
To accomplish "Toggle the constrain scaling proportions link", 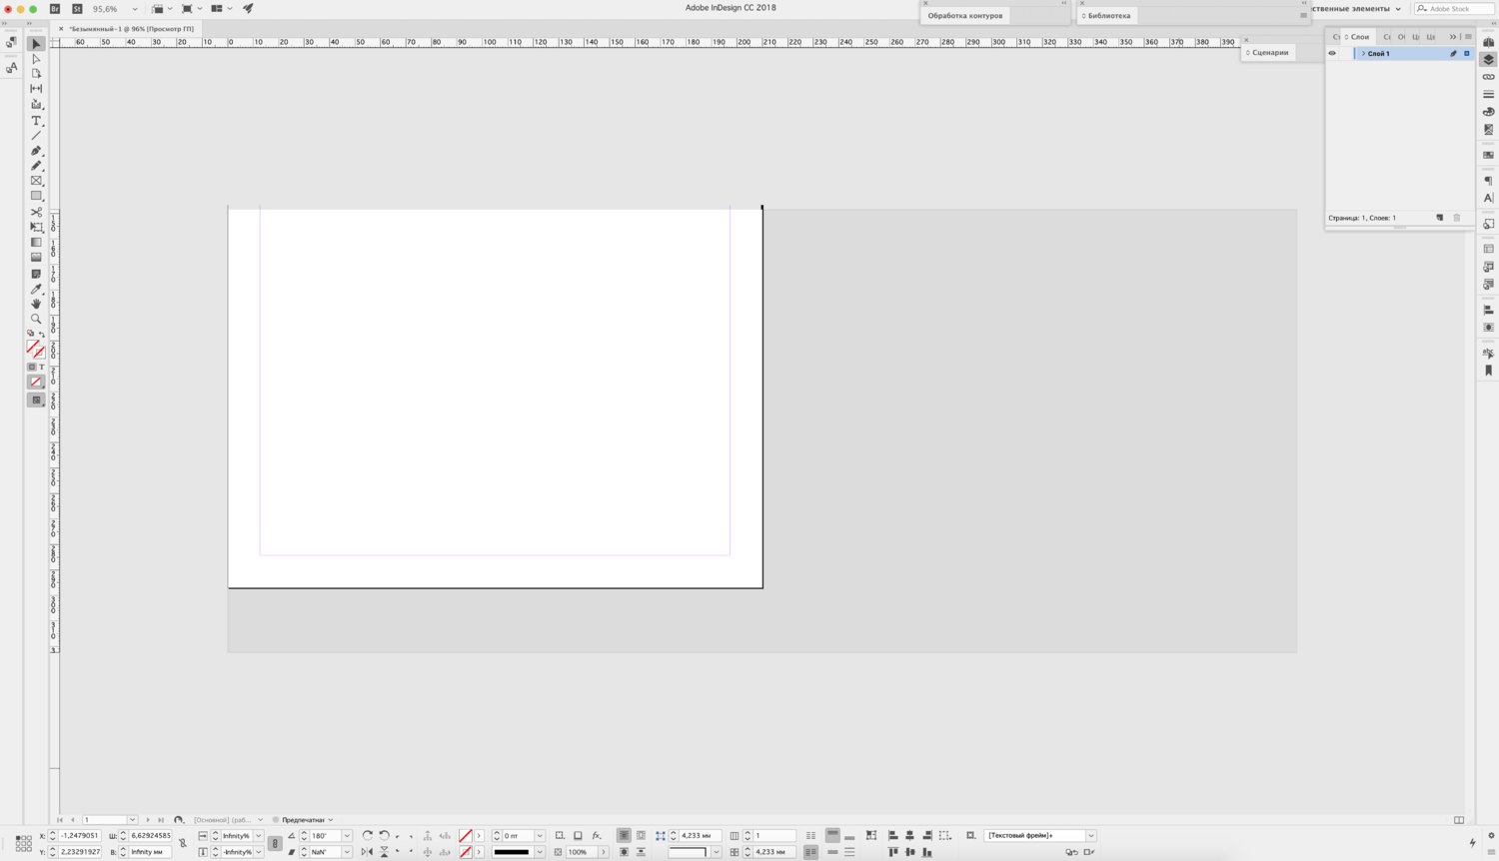I will [x=275, y=844].
